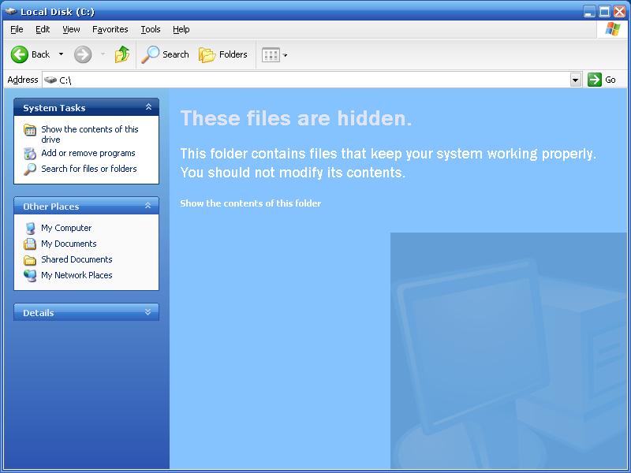Collapse the Other Places panel
Screen dimensions: 631x473
pyautogui.click(x=148, y=206)
